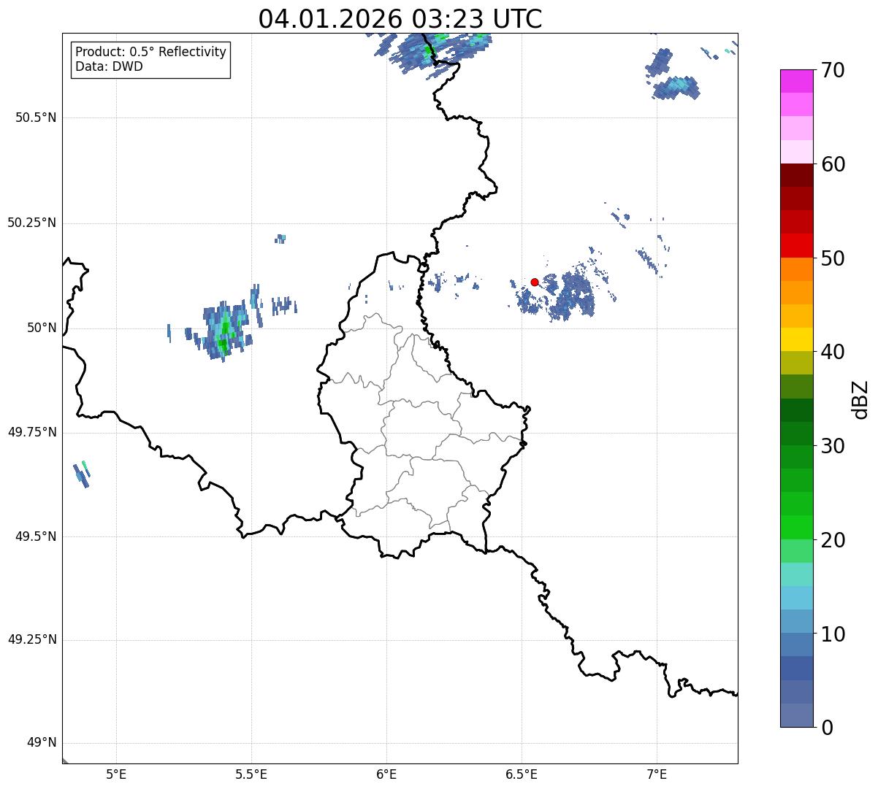Click the small echo near 49.75°N left edge
Image resolution: width=878 pixels, height=789 pixels.
tap(81, 474)
